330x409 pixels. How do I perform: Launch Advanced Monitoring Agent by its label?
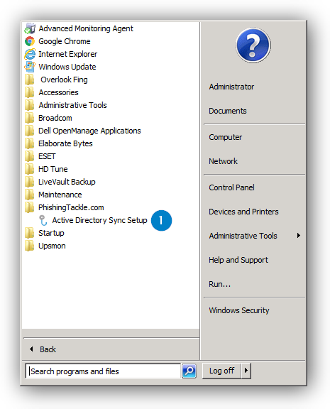tap(86, 28)
